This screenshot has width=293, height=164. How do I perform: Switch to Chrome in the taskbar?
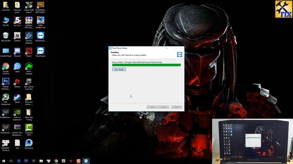click(x=56, y=161)
